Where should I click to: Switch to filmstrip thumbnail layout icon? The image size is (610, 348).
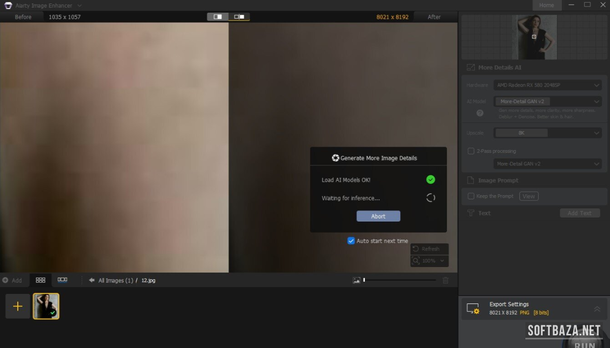tap(62, 280)
